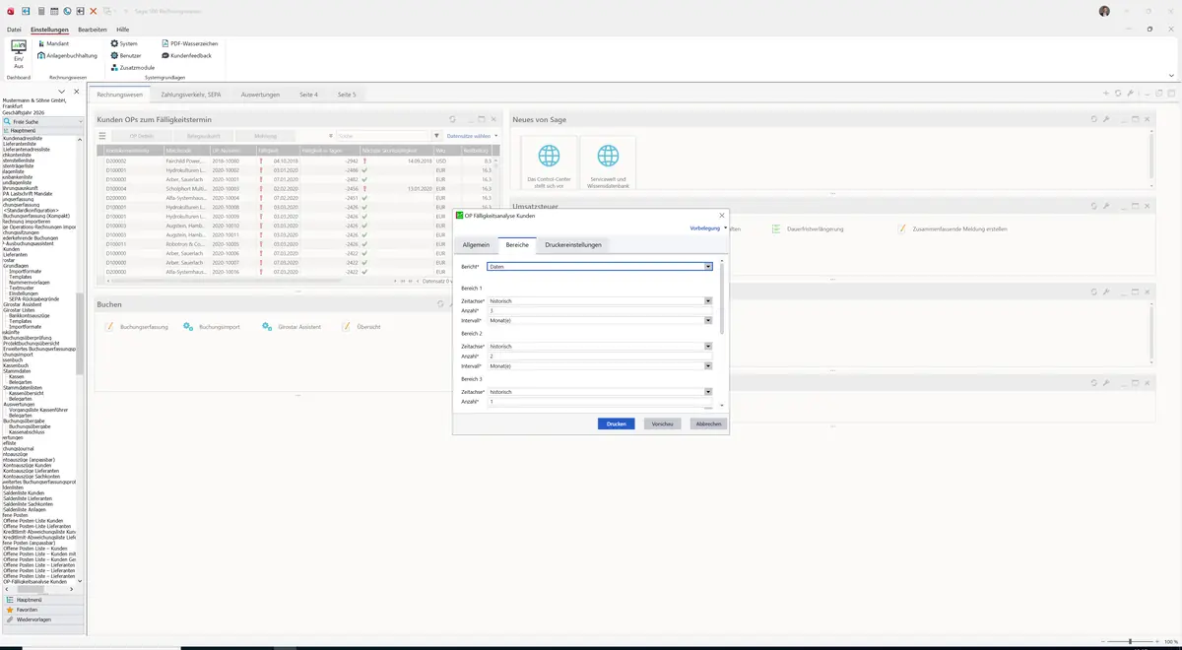
Task: Open PDF-Wasserzeichen settings
Action: click(x=189, y=43)
